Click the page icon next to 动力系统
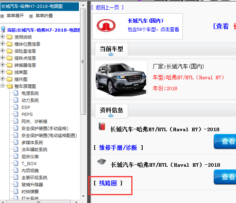236x203 pixels. point(16,100)
